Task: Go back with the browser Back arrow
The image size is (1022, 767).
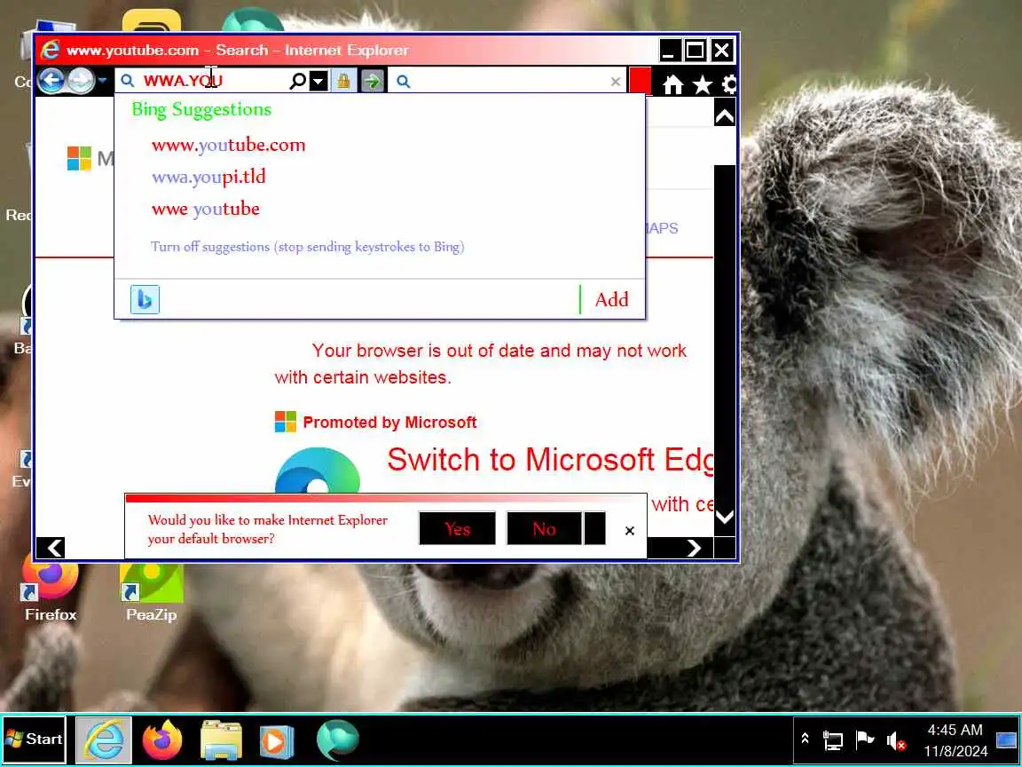Action: [51, 81]
